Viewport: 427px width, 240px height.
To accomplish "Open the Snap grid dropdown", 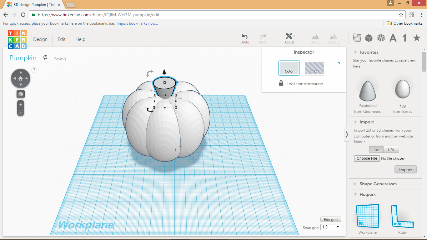I will (330, 227).
